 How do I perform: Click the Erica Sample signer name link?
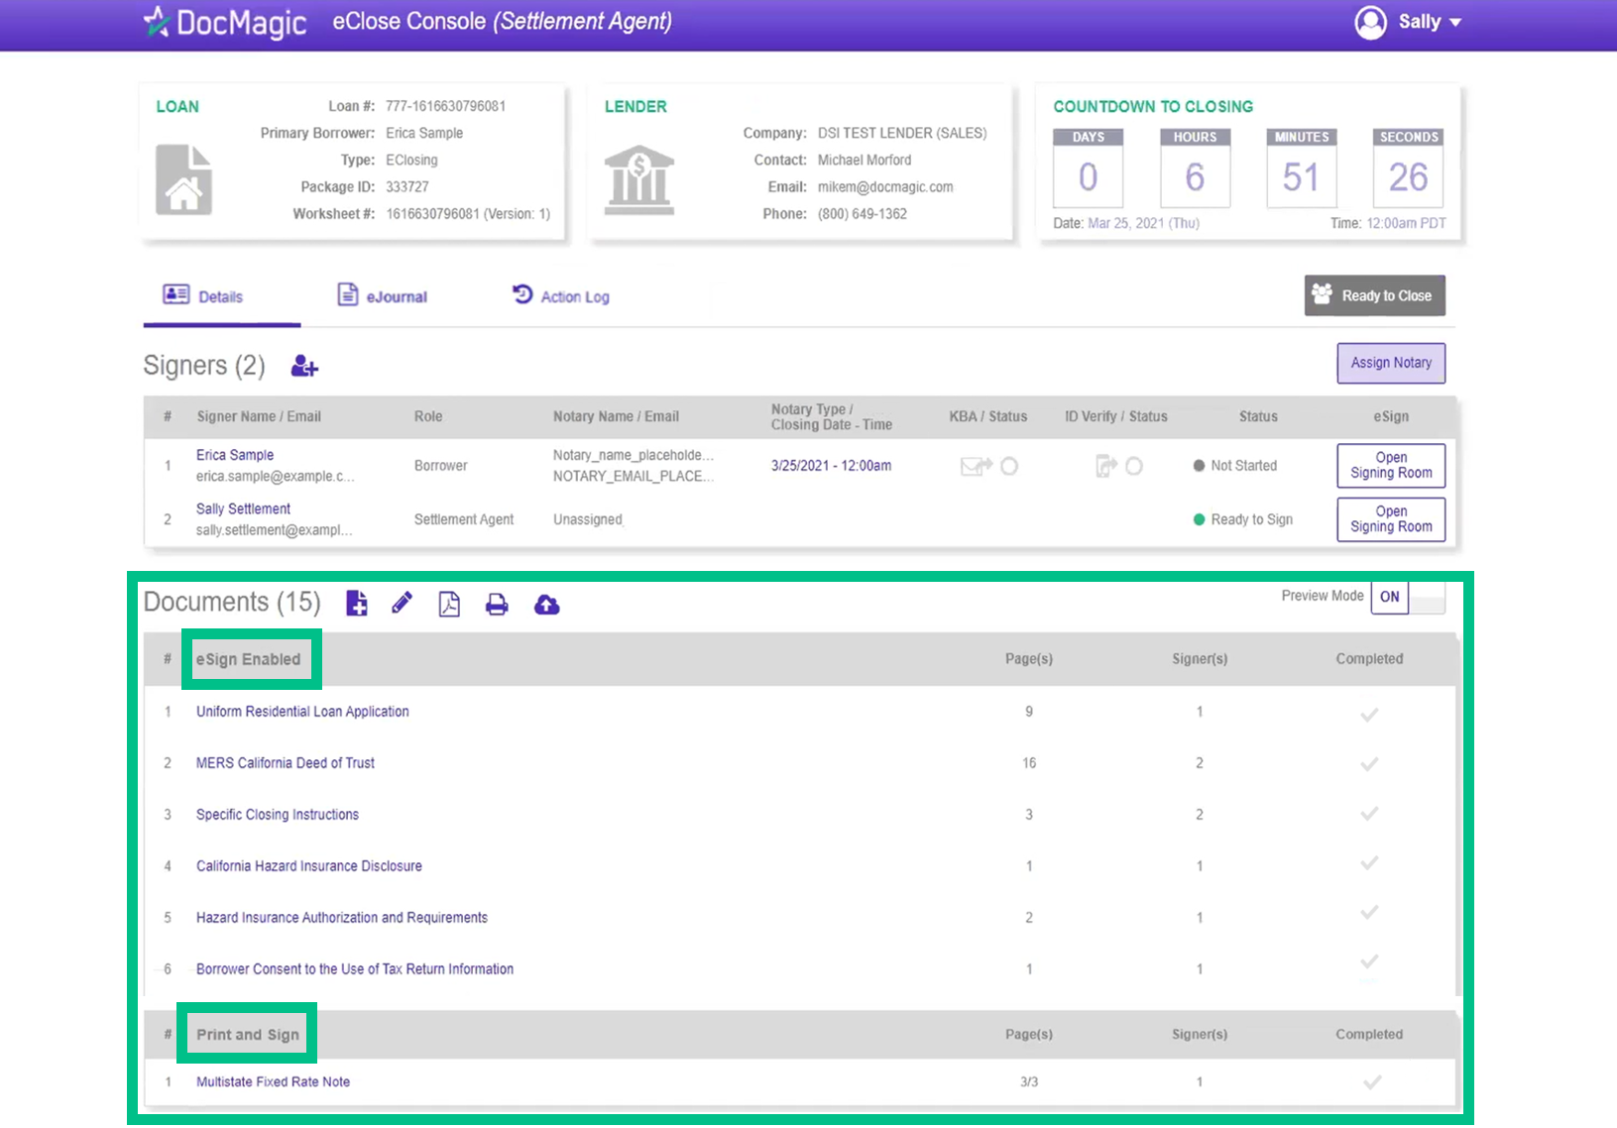235,455
